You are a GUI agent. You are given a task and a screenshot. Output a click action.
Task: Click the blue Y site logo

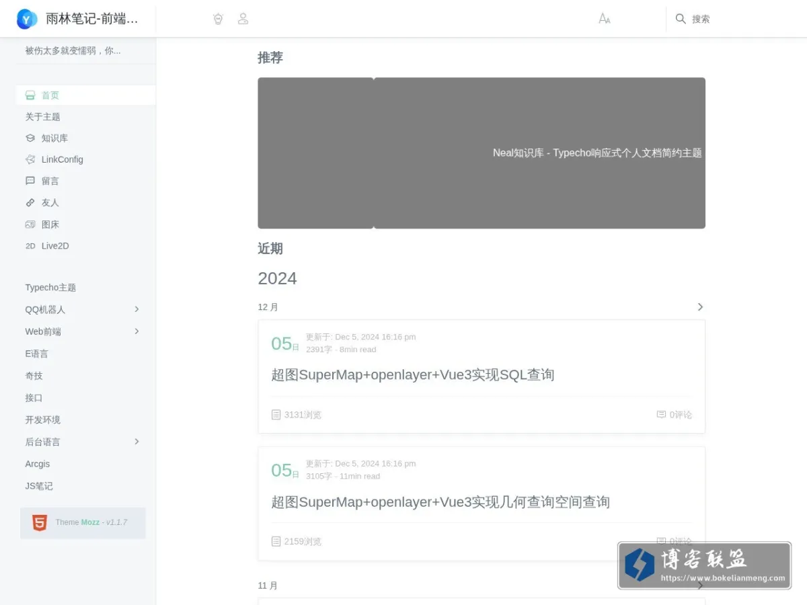coord(27,19)
